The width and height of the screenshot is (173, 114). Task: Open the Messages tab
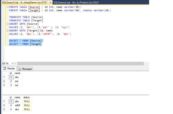(x=25, y=69)
